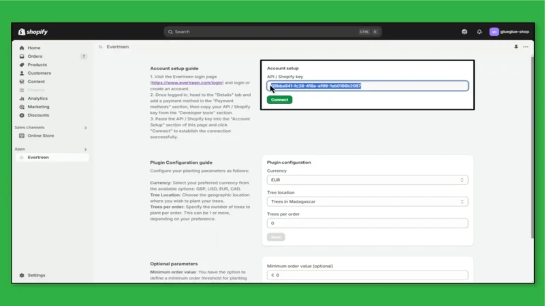The width and height of the screenshot is (545, 306).
Task: Open Settings gear icon
Action: pos(22,275)
